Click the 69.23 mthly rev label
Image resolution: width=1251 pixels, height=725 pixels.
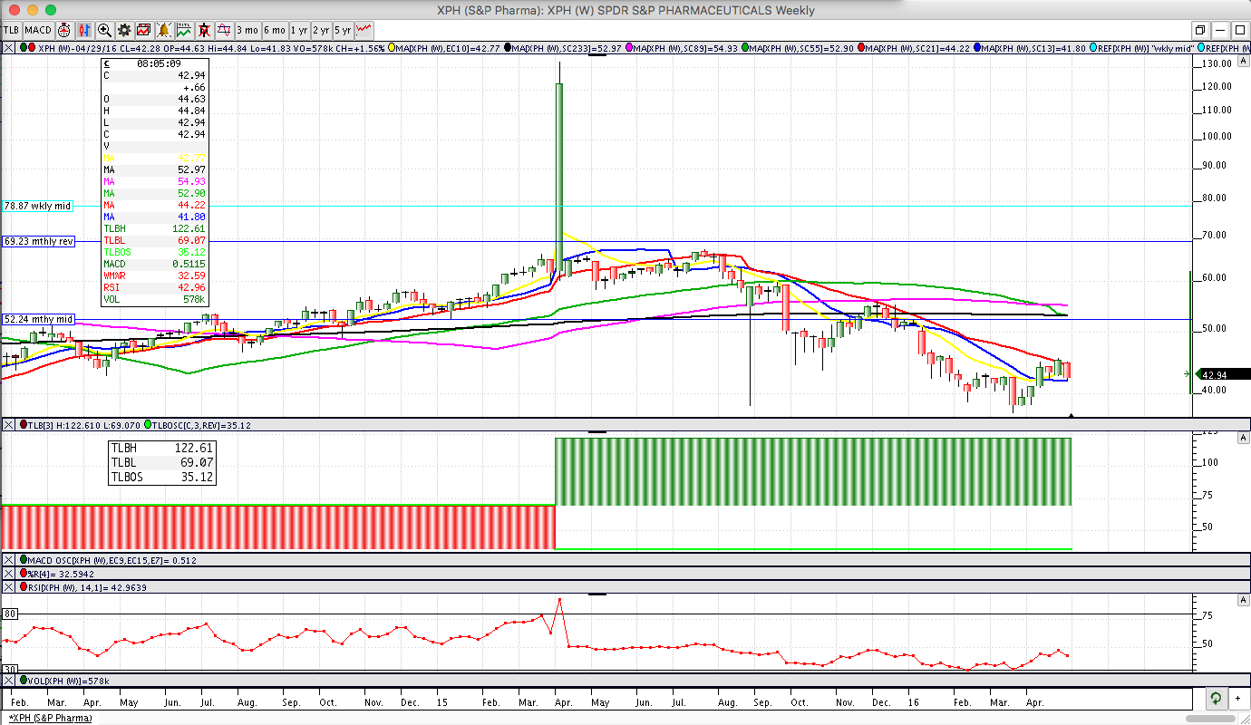38,242
